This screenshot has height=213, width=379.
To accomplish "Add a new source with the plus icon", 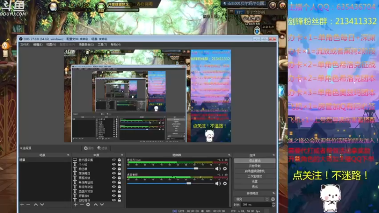I will point(75,204).
